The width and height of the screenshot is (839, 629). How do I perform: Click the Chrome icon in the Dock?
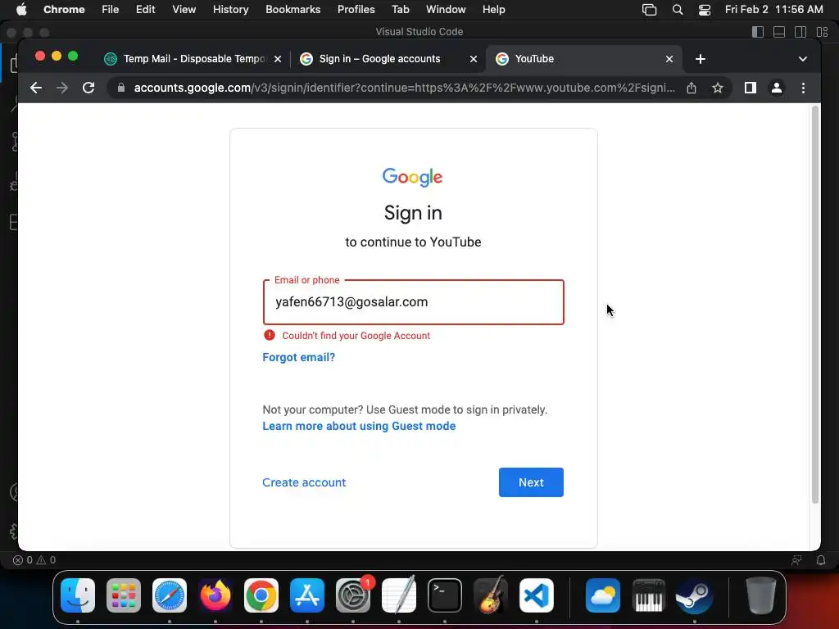click(261, 595)
